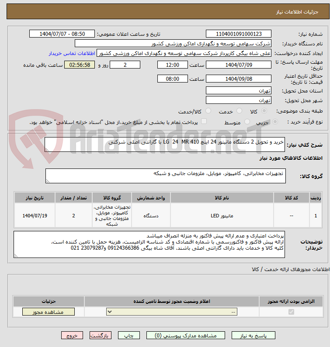The image size is (330, 347).
Task: Click the اطلاعات مجوزهای ارائه خدمت / کالا heading
Action: pos(291,269)
